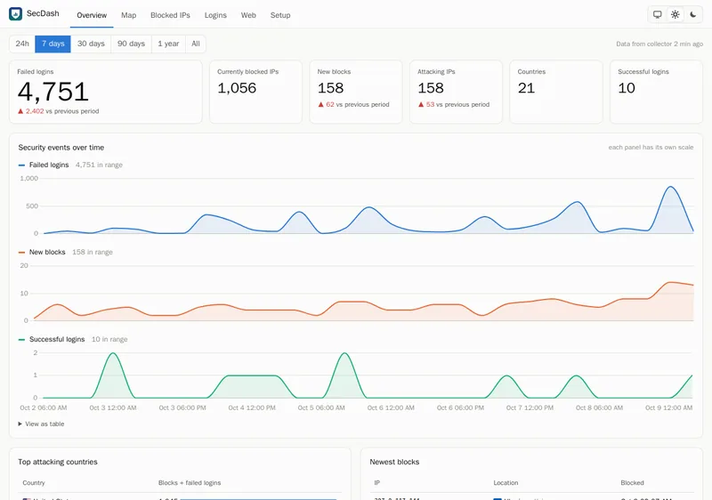Click the Location column header

pyautogui.click(x=506, y=483)
